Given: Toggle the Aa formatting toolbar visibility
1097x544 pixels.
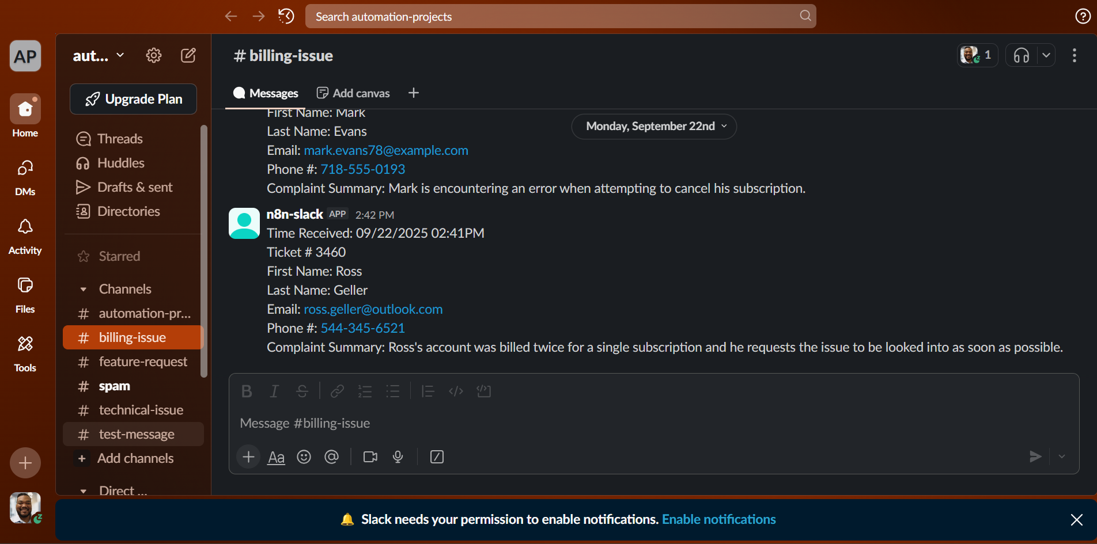Looking at the screenshot, I should (277, 457).
